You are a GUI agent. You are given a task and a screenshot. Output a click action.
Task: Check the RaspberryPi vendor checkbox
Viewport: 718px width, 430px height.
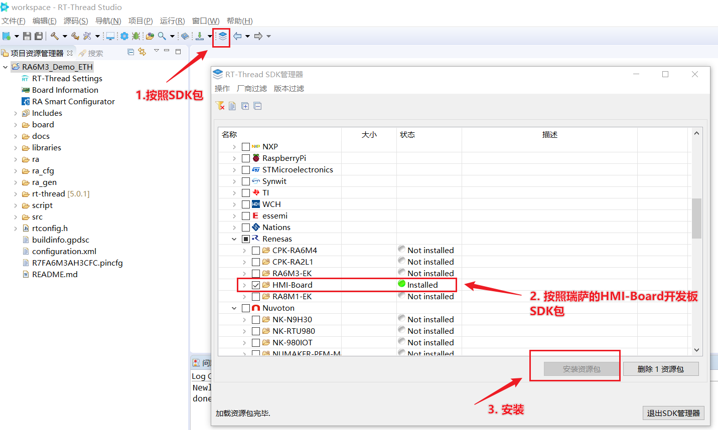246,158
